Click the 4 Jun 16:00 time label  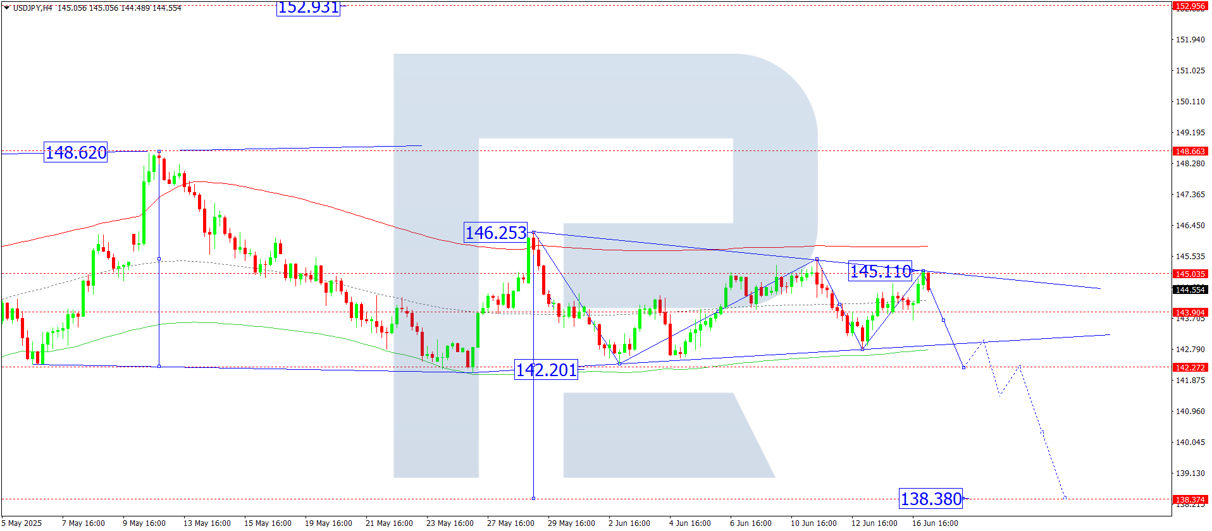690,523
